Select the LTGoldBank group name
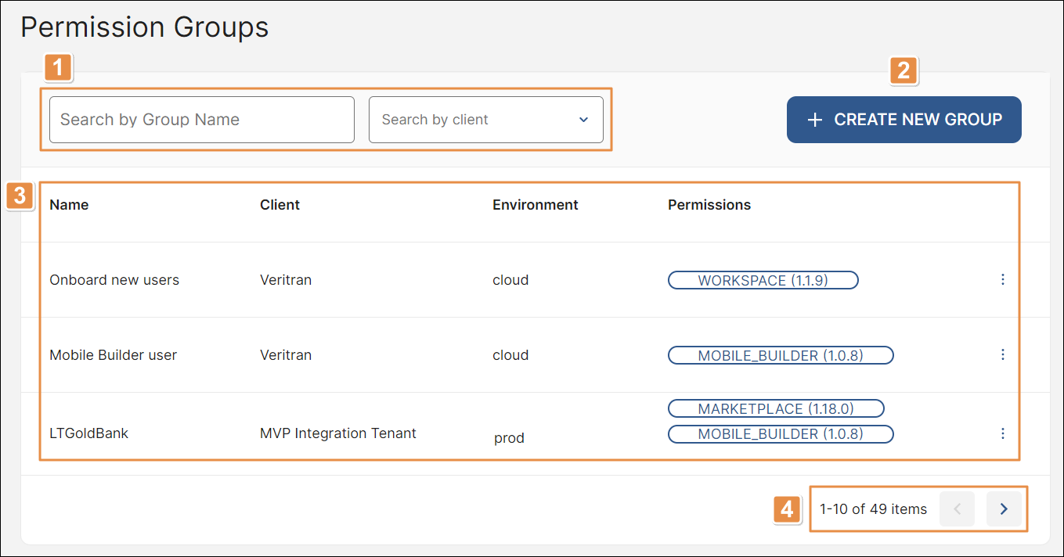Image resolution: width=1064 pixels, height=557 pixels. coord(88,433)
